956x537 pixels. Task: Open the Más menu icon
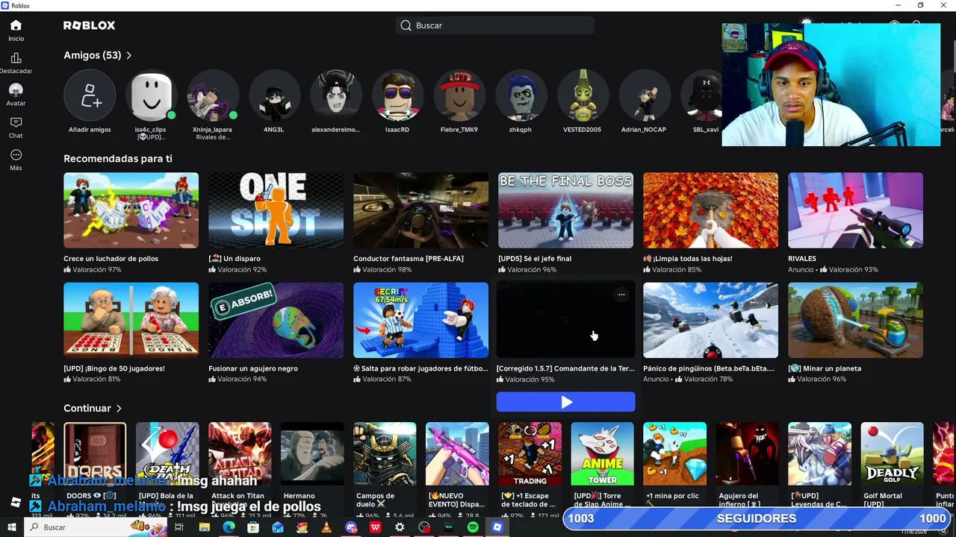tap(16, 155)
